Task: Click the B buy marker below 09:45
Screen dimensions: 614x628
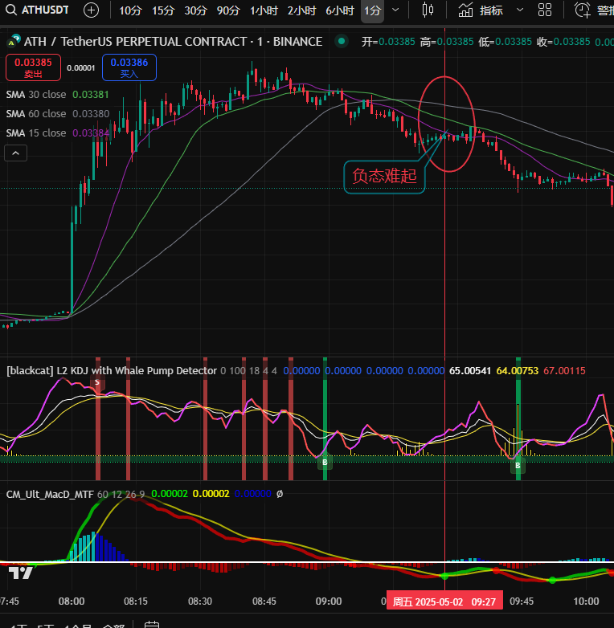Action: (x=518, y=466)
